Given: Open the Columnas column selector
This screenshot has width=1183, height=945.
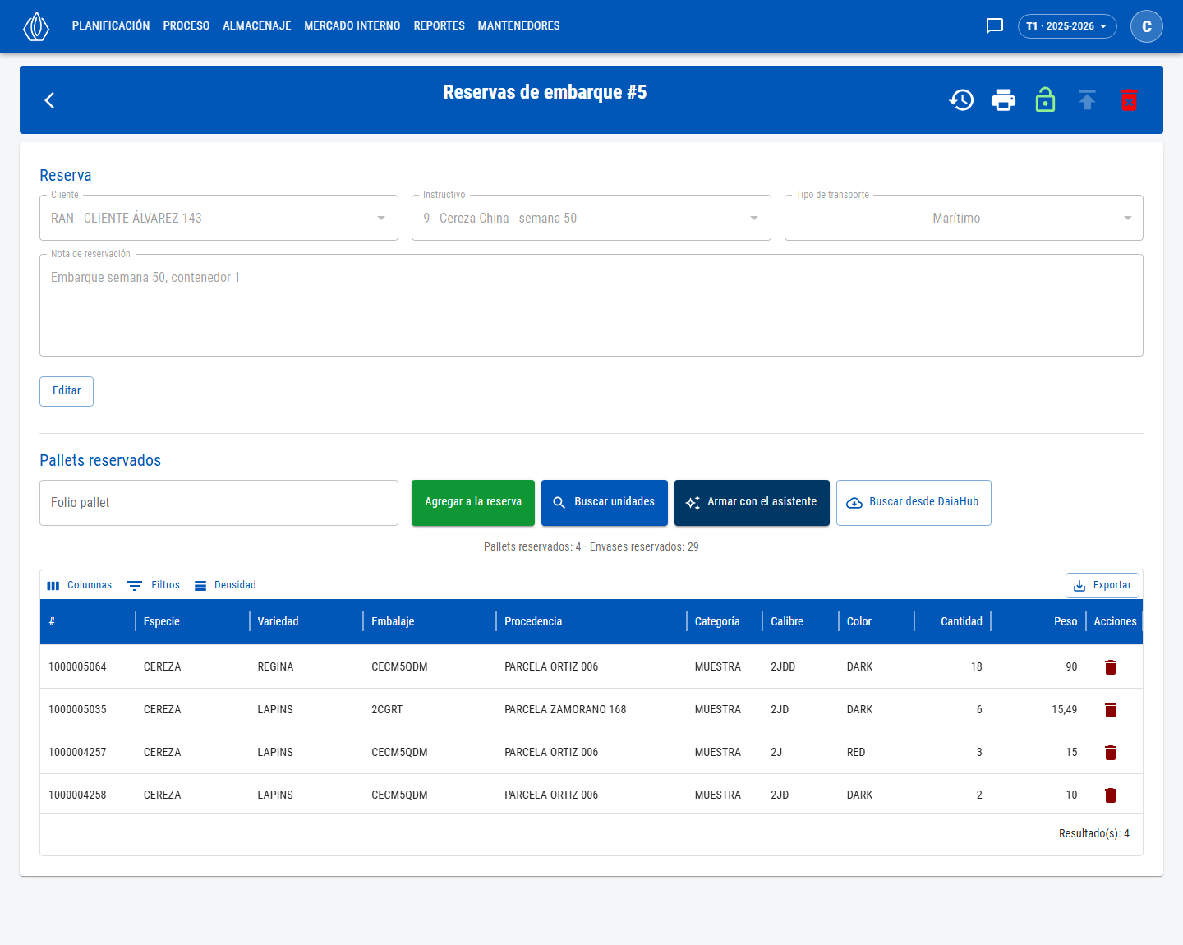Looking at the screenshot, I should click(x=80, y=585).
